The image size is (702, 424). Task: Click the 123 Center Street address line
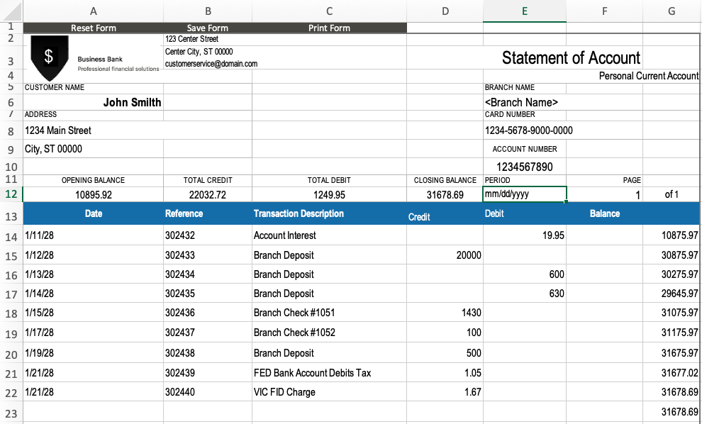(191, 39)
